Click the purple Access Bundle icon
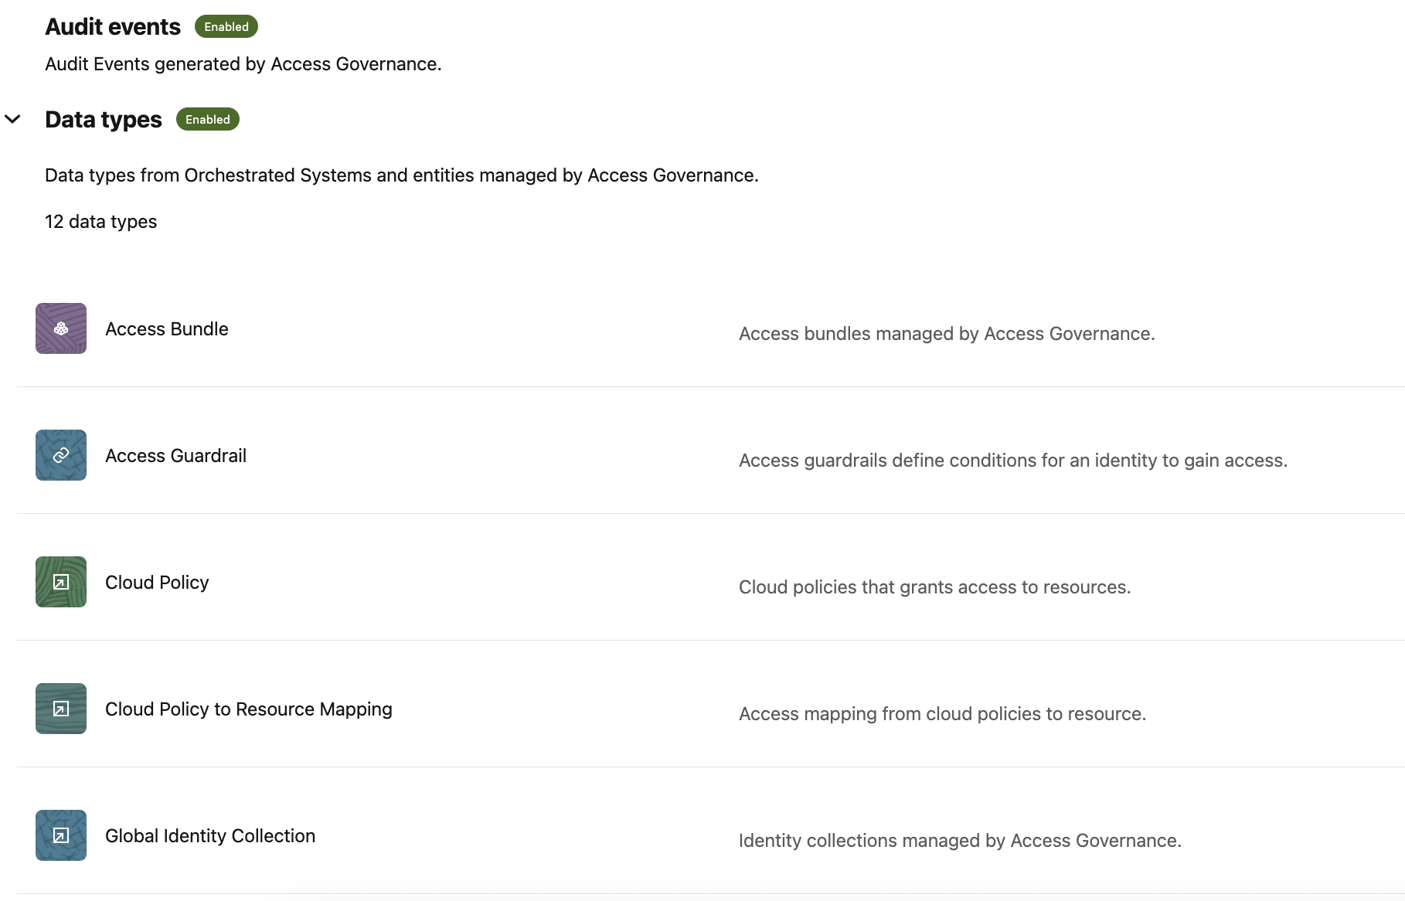This screenshot has height=901, width=1405. (61, 328)
